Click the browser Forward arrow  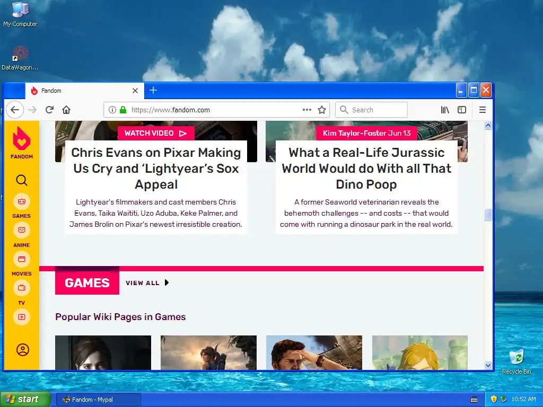(32, 110)
